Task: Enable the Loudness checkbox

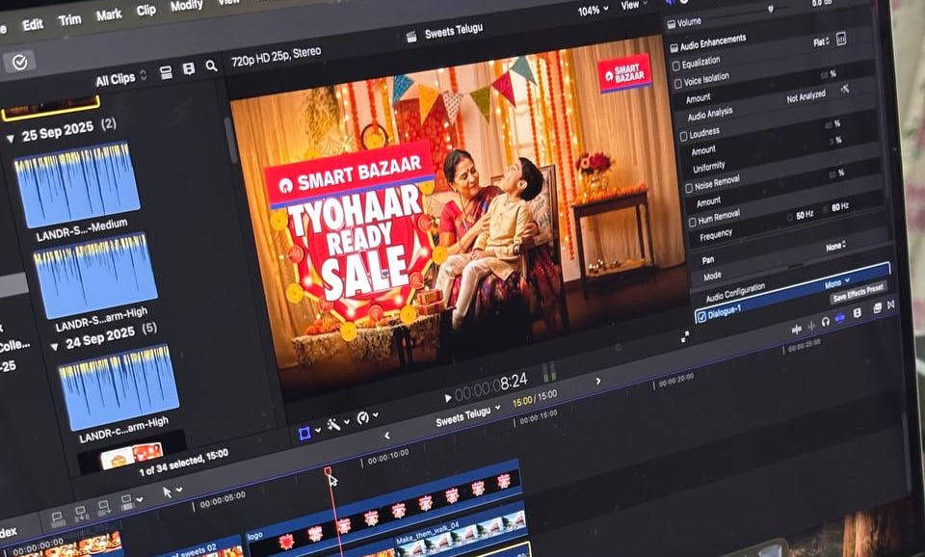Action: tap(684, 136)
